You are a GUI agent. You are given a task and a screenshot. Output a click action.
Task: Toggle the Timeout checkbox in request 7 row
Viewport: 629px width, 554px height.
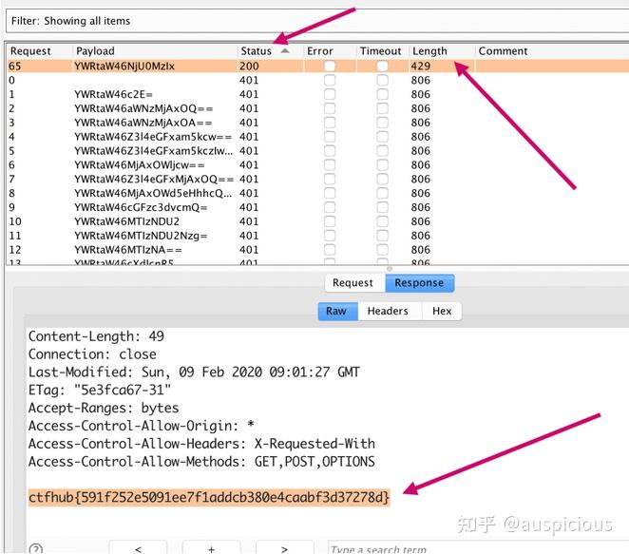tap(382, 179)
